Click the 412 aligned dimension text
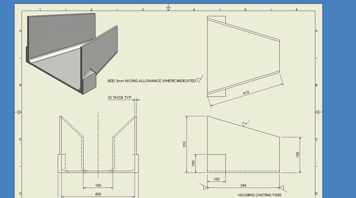 point(246,93)
